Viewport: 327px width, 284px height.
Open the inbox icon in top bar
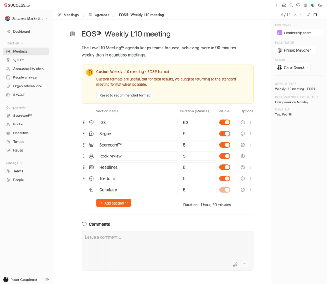(x=284, y=5)
